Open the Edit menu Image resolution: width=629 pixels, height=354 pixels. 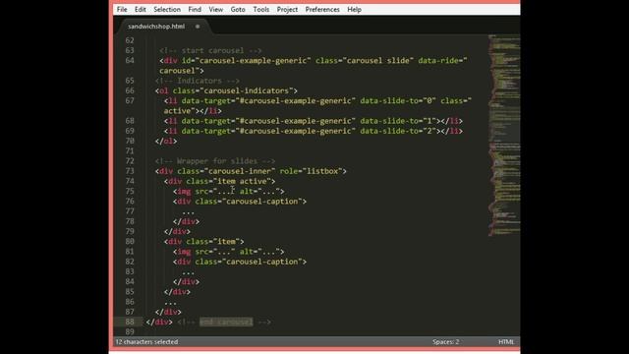[140, 9]
